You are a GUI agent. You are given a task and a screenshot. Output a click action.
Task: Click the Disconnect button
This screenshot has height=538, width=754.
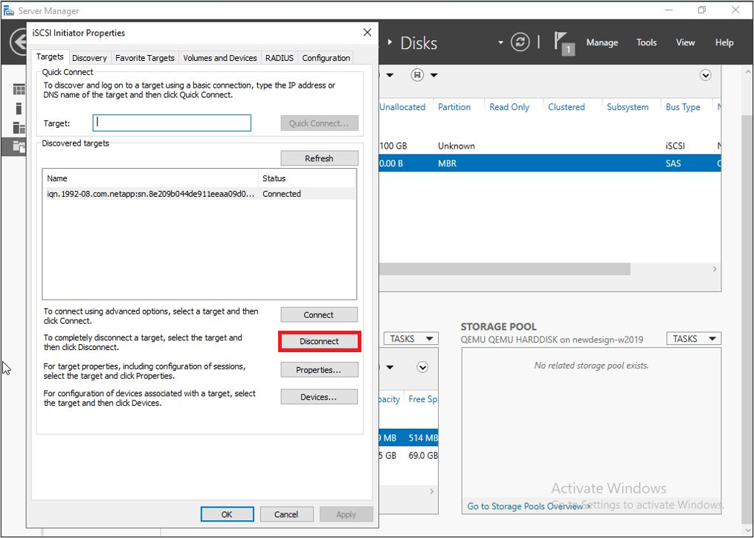click(x=319, y=342)
